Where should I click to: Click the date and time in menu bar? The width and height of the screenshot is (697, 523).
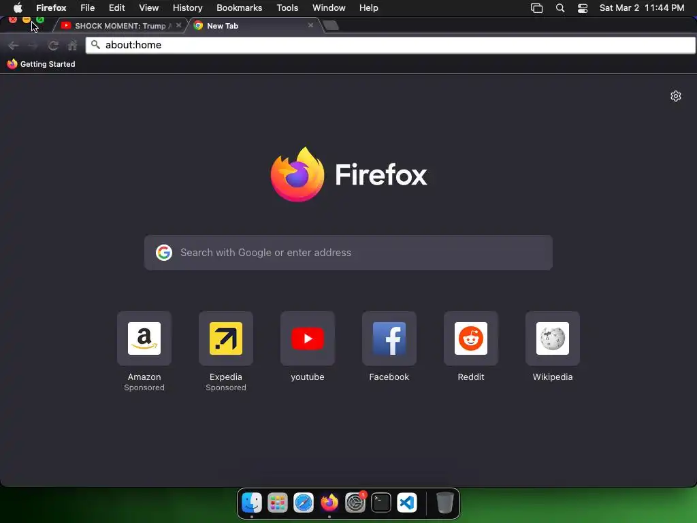click(x=641, y=7)
